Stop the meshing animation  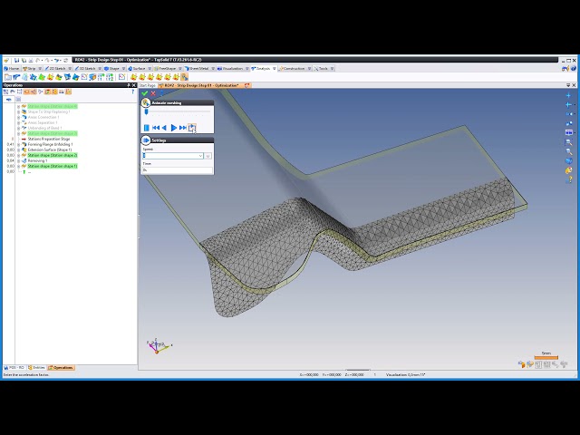[146, 128]
